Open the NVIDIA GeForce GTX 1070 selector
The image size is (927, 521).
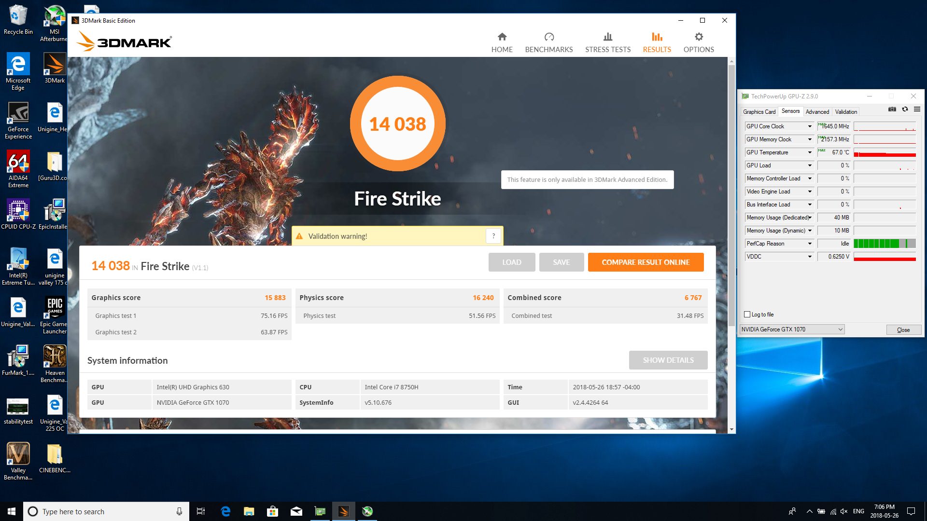click(792, 329)
